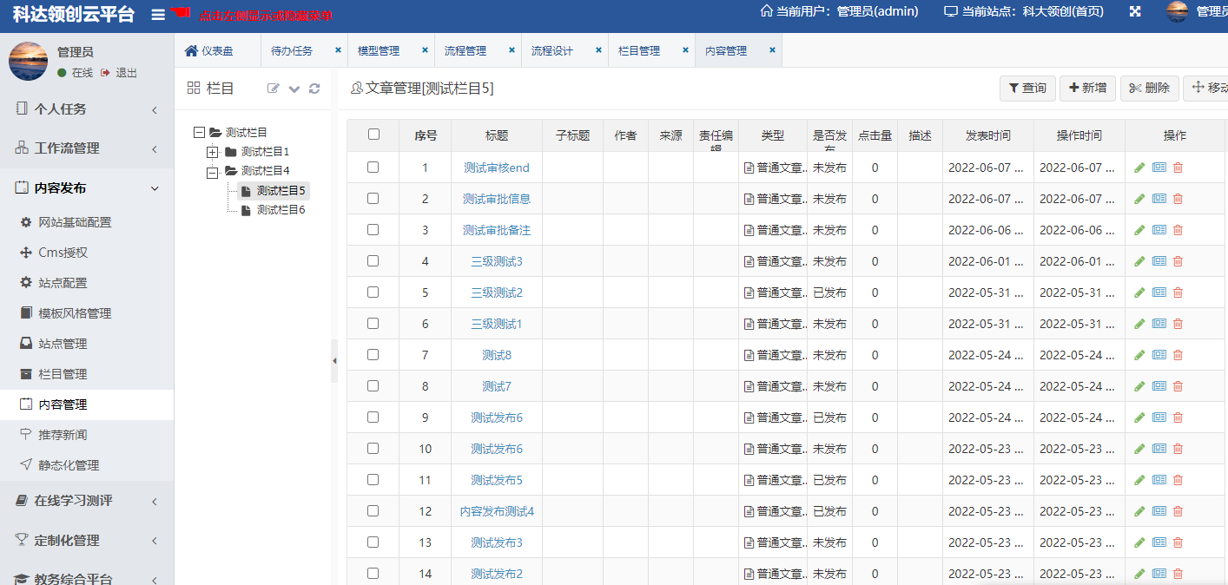Preview article 三级测试3 with card icon
This screenshot has width=1228, height=585.
[x=1159, y=261]
